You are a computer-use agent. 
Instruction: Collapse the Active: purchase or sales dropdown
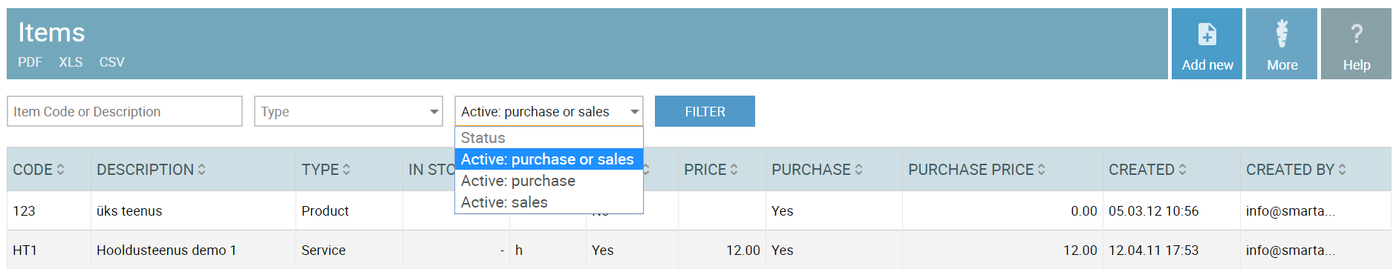pyautogui.click(x=549, y=111)
